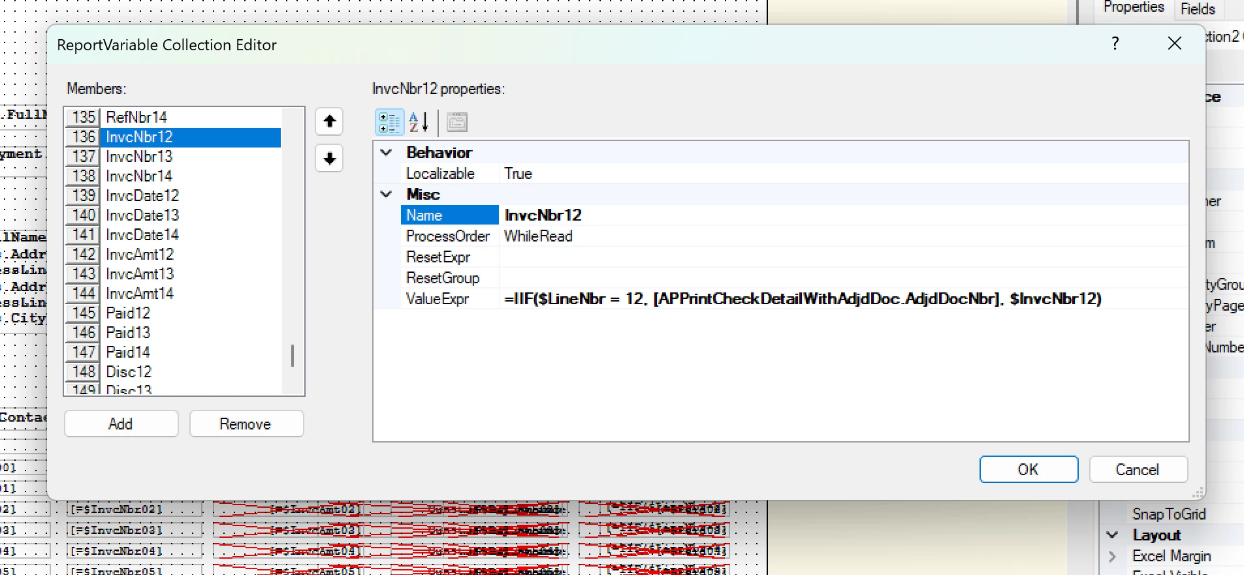Expand the Excel Margin property
The height and width of the screenshot is (575, 1244).
pos(1113,557)
